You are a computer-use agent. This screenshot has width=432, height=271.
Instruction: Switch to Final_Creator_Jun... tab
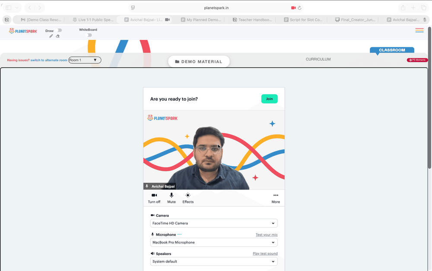coord(355,20)
